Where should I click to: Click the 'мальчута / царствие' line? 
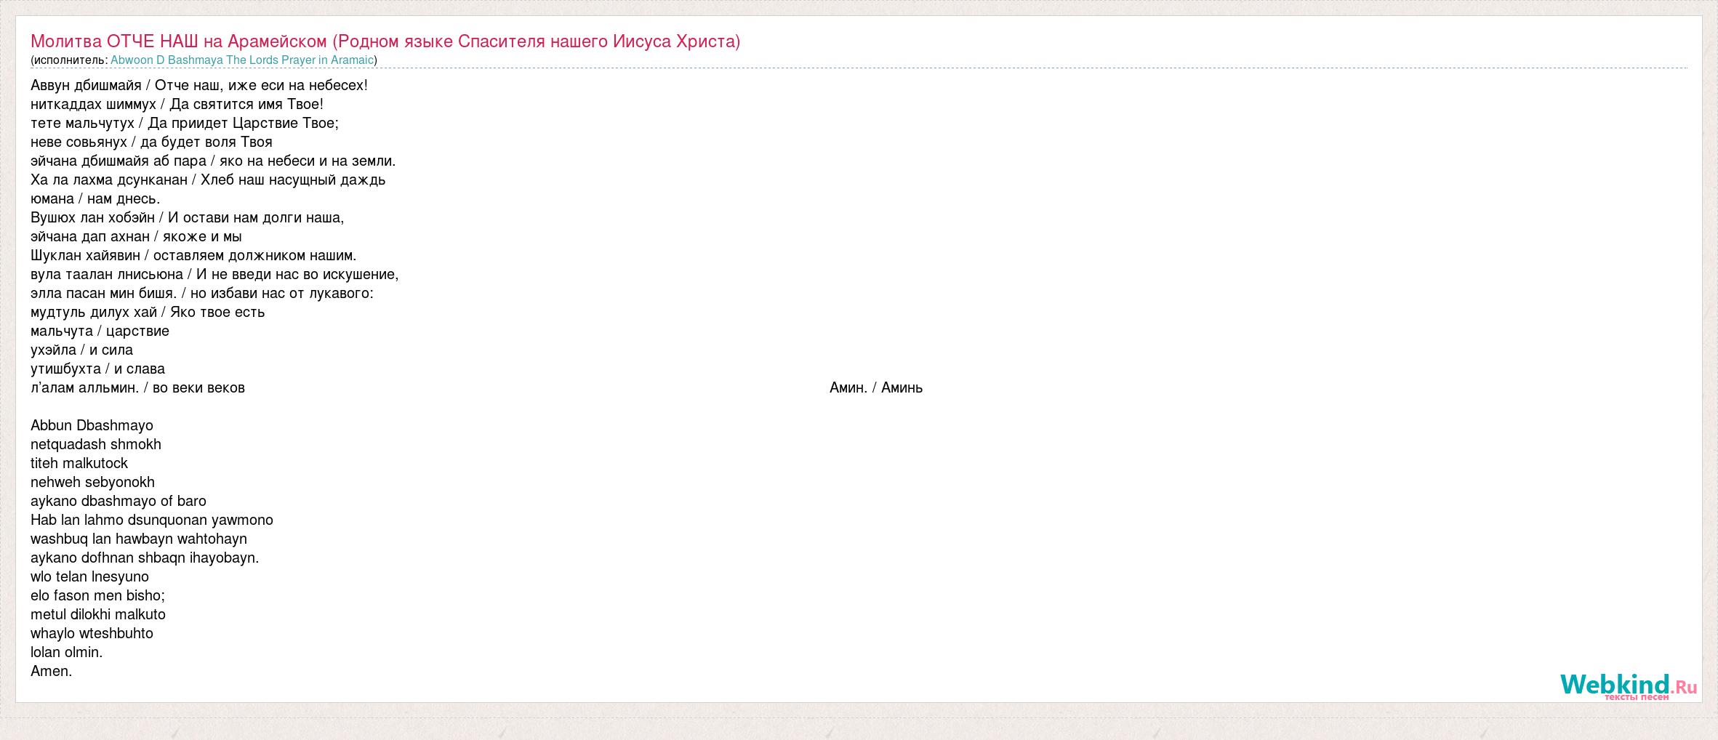pyautogui.click(x=100, y=331)
